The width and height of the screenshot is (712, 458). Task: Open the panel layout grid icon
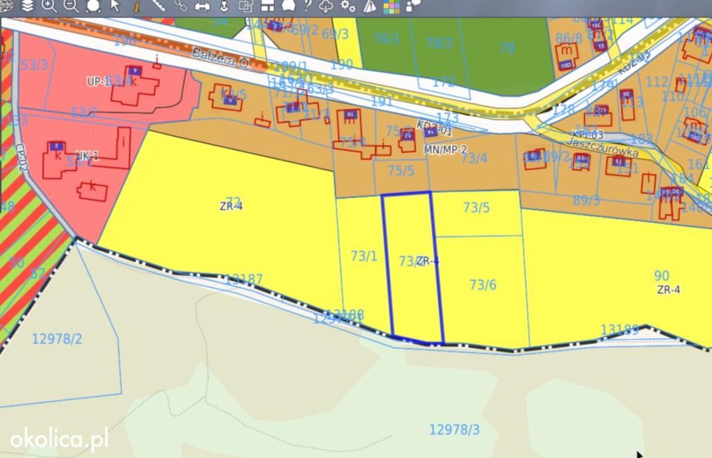coord(268,6)
